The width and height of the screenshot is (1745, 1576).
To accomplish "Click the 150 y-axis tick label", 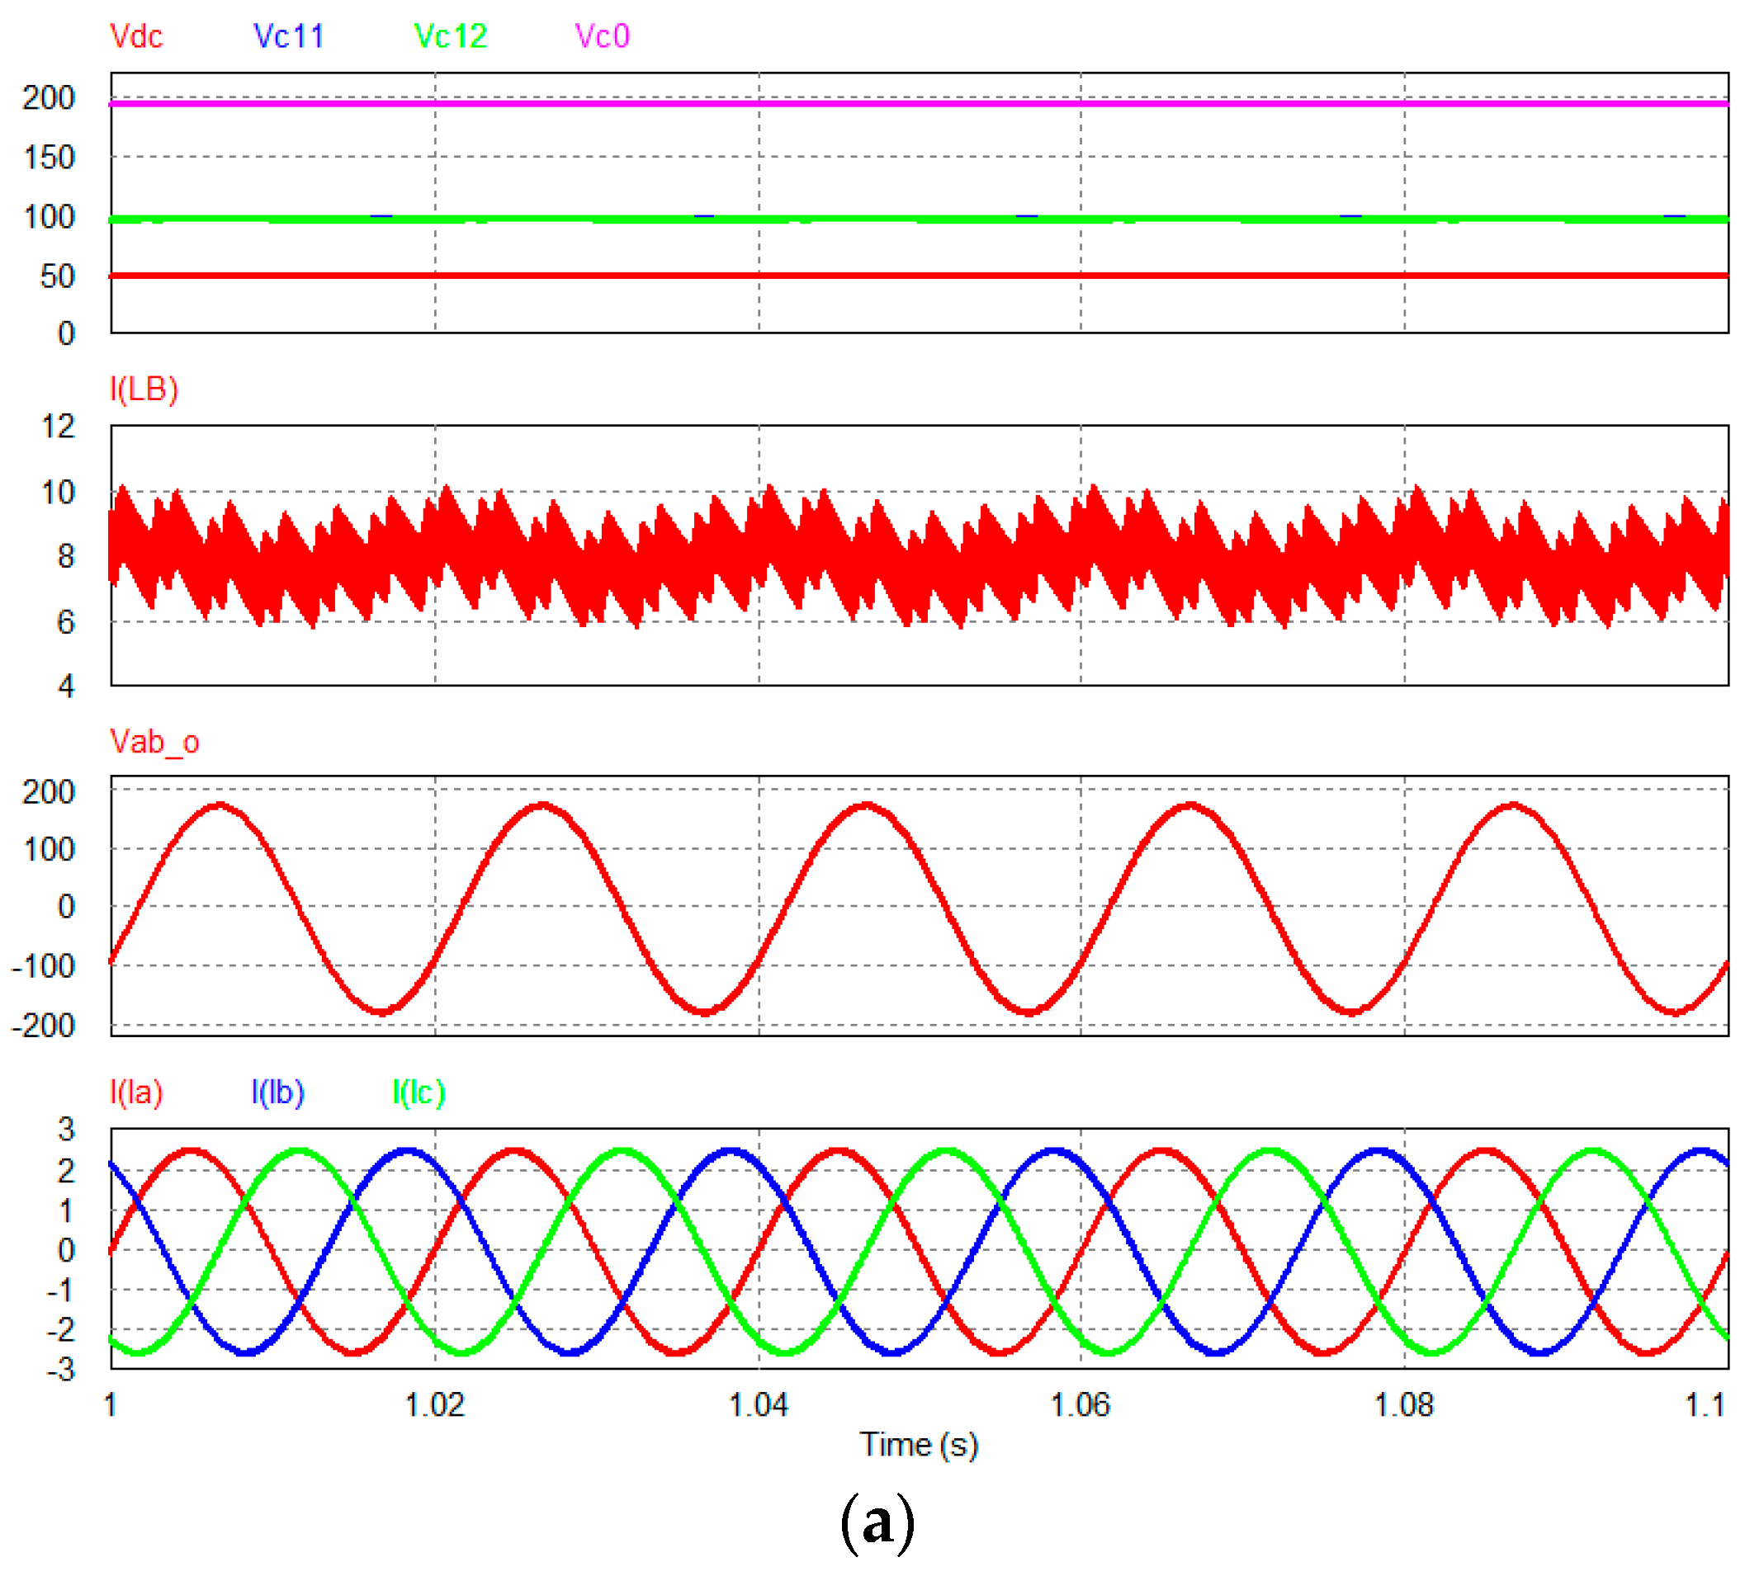I will click(x=50, y=158).
